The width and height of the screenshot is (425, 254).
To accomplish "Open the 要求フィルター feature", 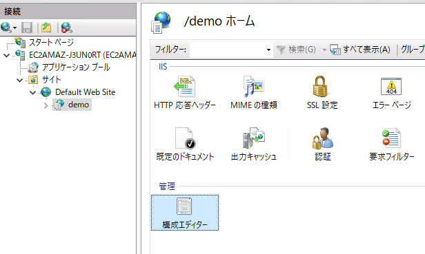I will coord(392,145).
